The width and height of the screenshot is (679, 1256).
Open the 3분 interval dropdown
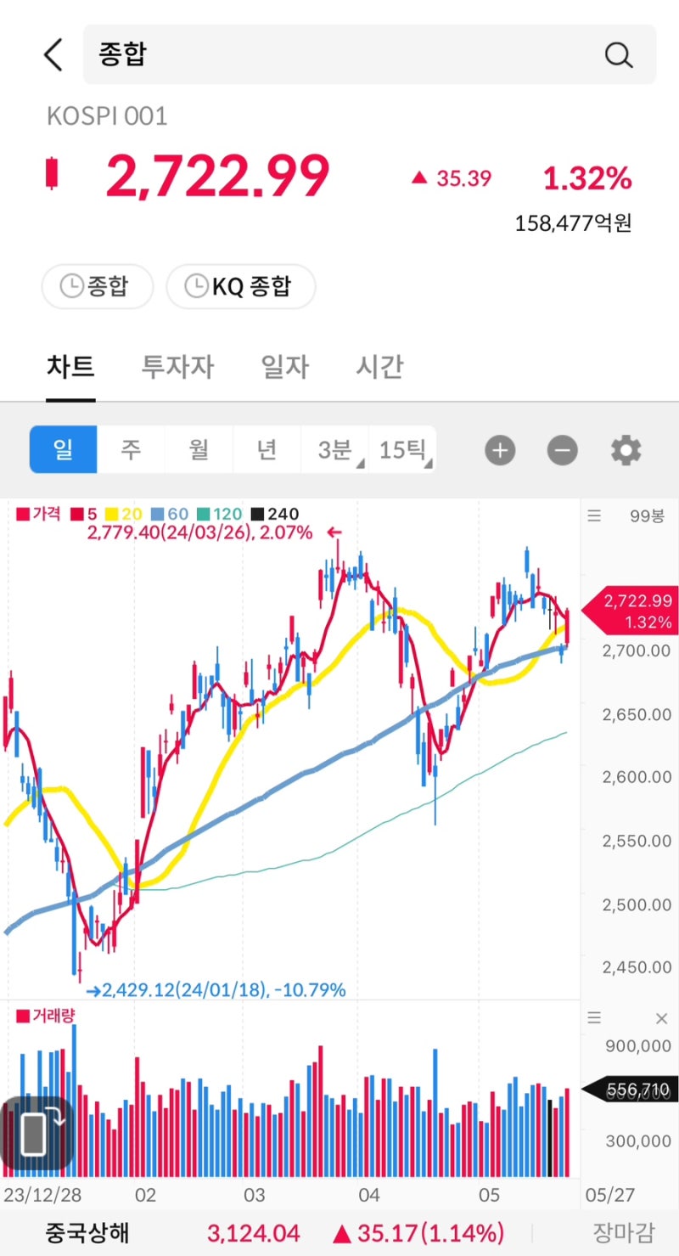pos(334,450)
